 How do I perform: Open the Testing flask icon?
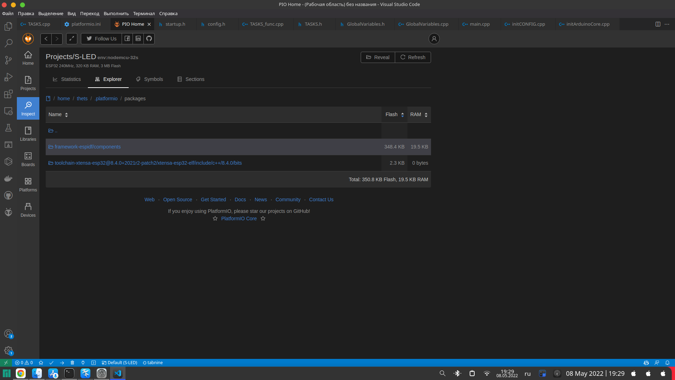tap(8, 128)
